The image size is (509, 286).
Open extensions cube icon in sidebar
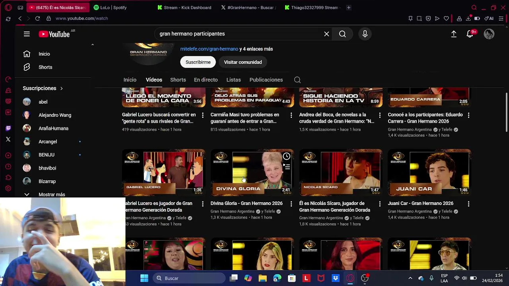click(x=8, y=178)
